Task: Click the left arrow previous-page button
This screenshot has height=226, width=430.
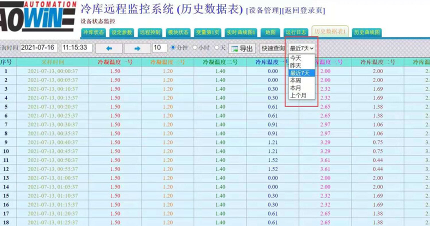Action: (109, 48)
